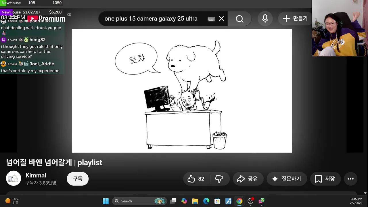The image size is (368, 207).
Task: Start voice search with the microphone icon
Action: tap(265, 19)
